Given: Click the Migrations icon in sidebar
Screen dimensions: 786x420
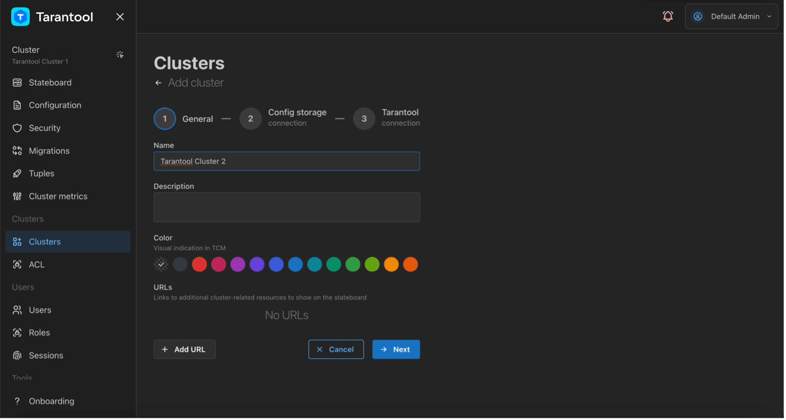Looking at the screenshot, I should 17,151.
